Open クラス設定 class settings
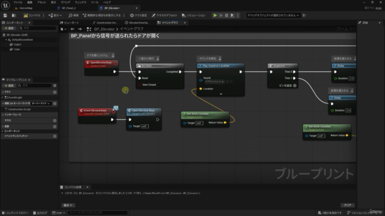The height and width of the screenshot is (216, 385). [x=138, y=16]
